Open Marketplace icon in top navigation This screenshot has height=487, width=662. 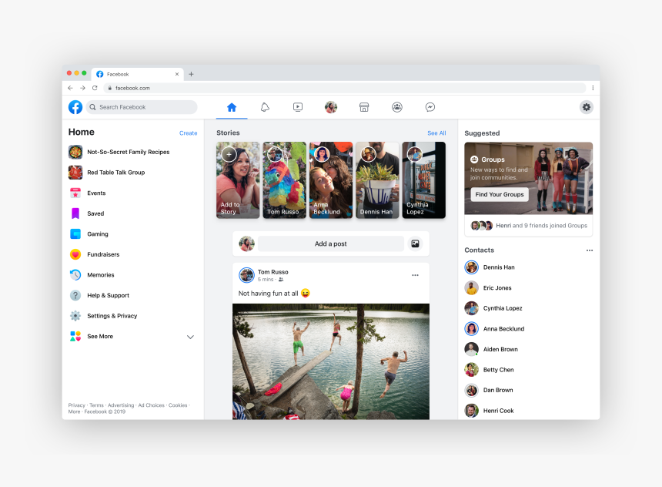tap(363, 107)
